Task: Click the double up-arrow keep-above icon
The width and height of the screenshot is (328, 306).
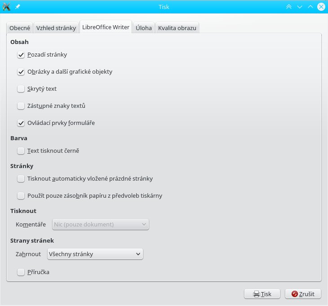Action: coord(288,7)
